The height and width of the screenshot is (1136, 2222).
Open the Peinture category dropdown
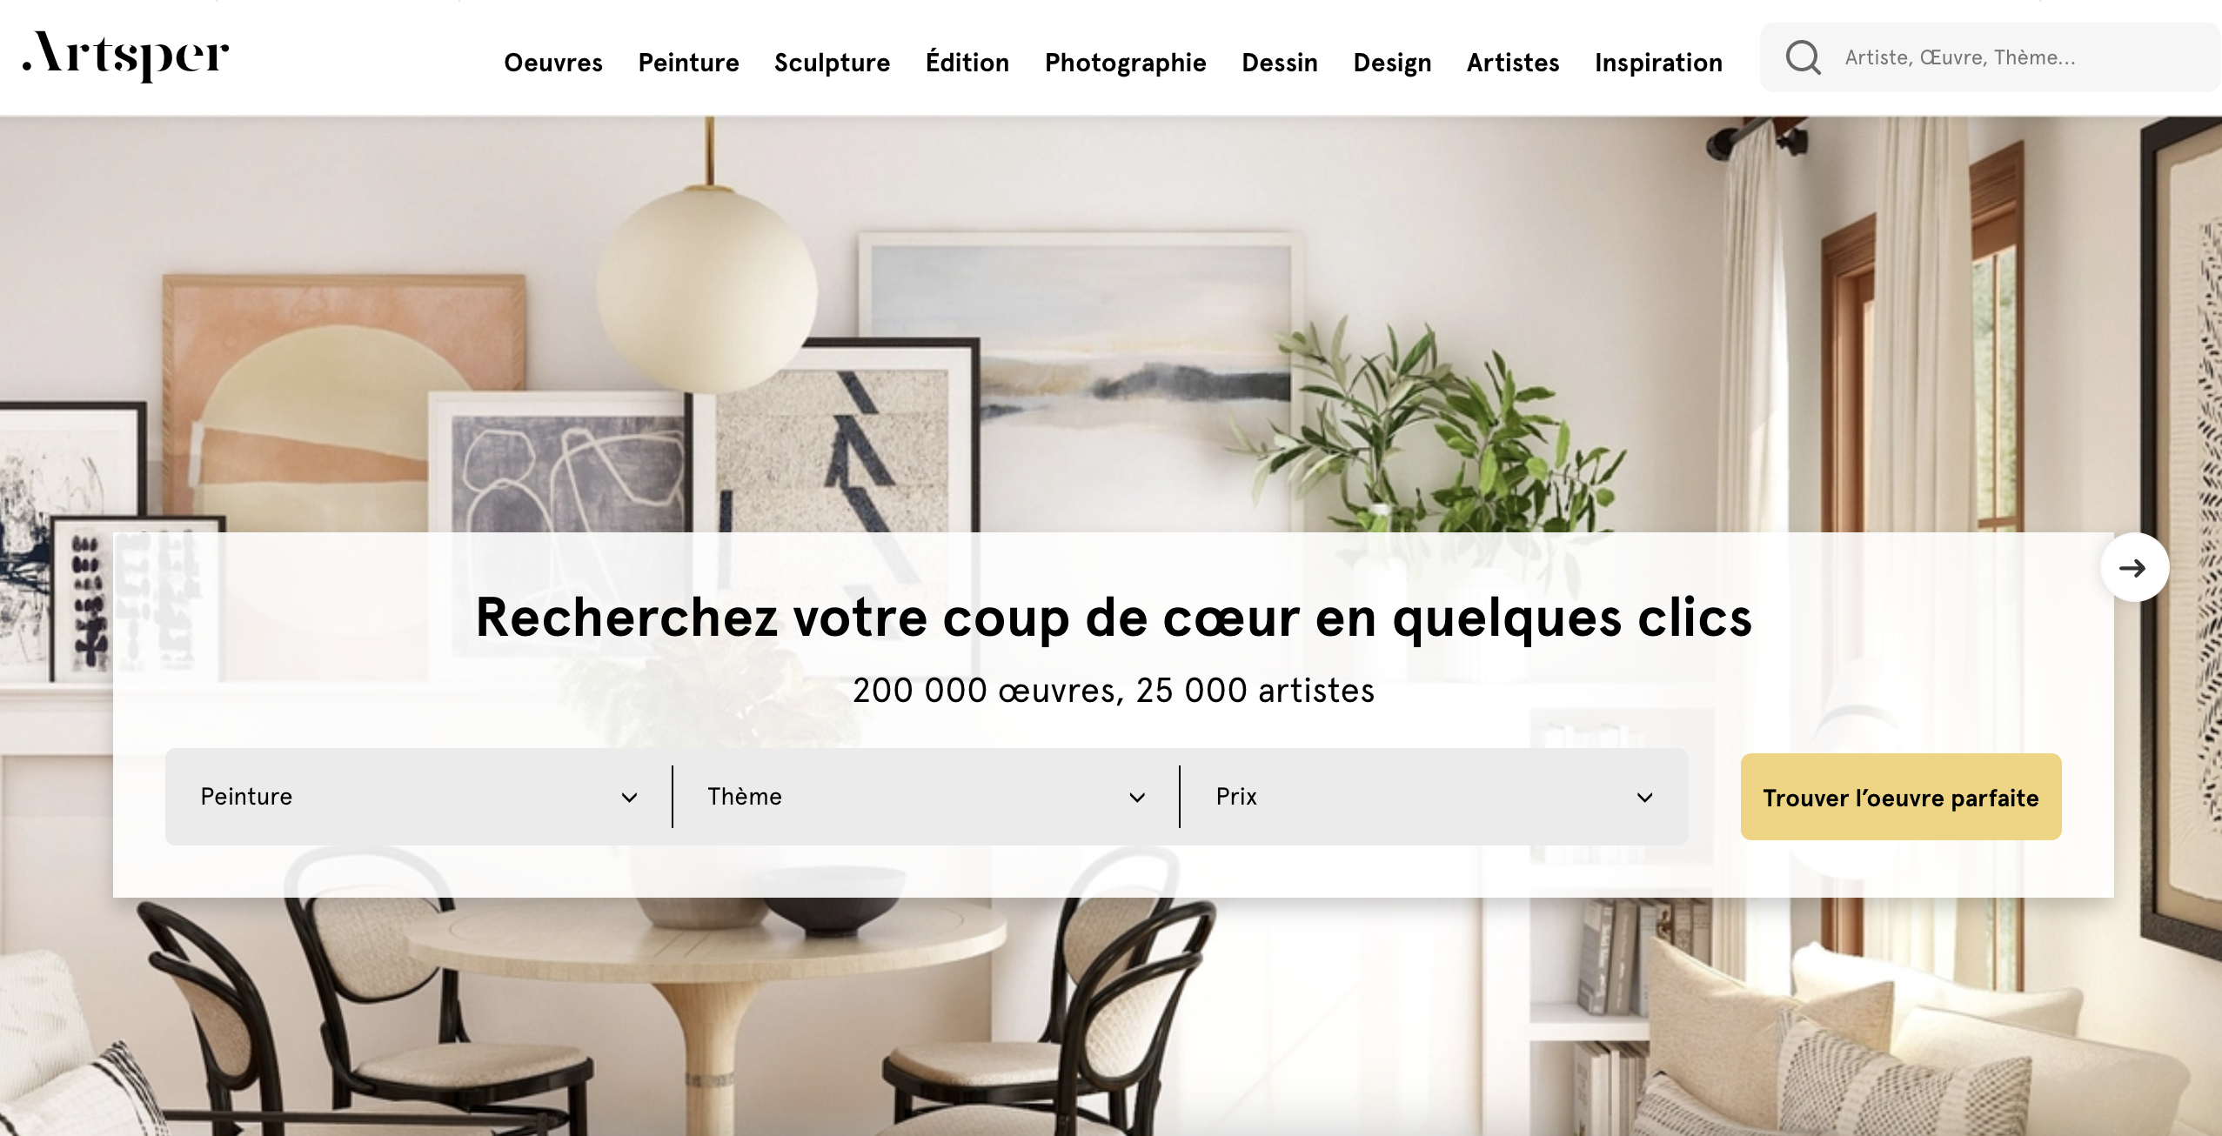pos(418,797)
